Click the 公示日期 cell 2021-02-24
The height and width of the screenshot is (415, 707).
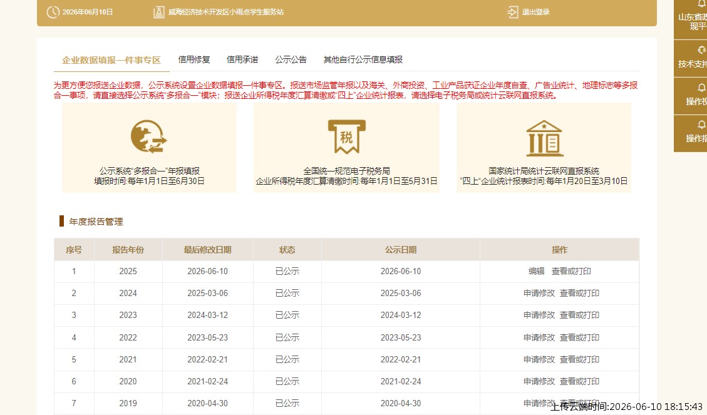point(401,381)
